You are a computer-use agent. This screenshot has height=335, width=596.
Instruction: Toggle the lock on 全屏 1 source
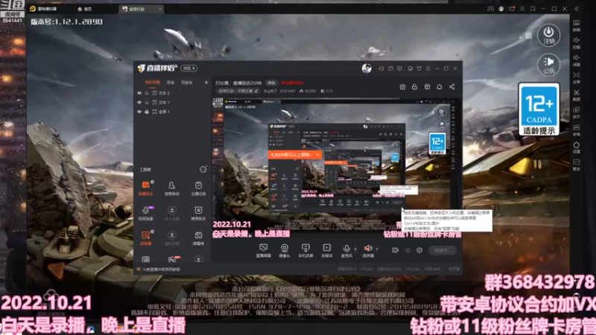click(x=147, y=112)
